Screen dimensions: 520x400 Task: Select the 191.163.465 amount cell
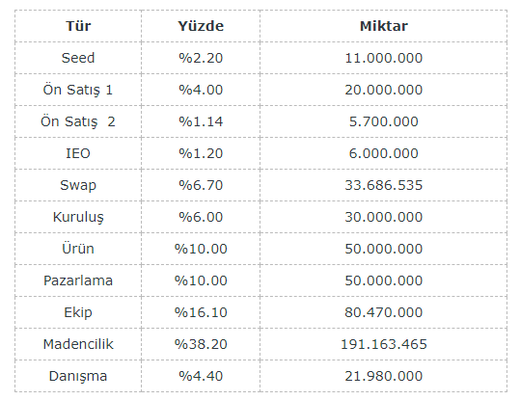click(x=384, y=344)
